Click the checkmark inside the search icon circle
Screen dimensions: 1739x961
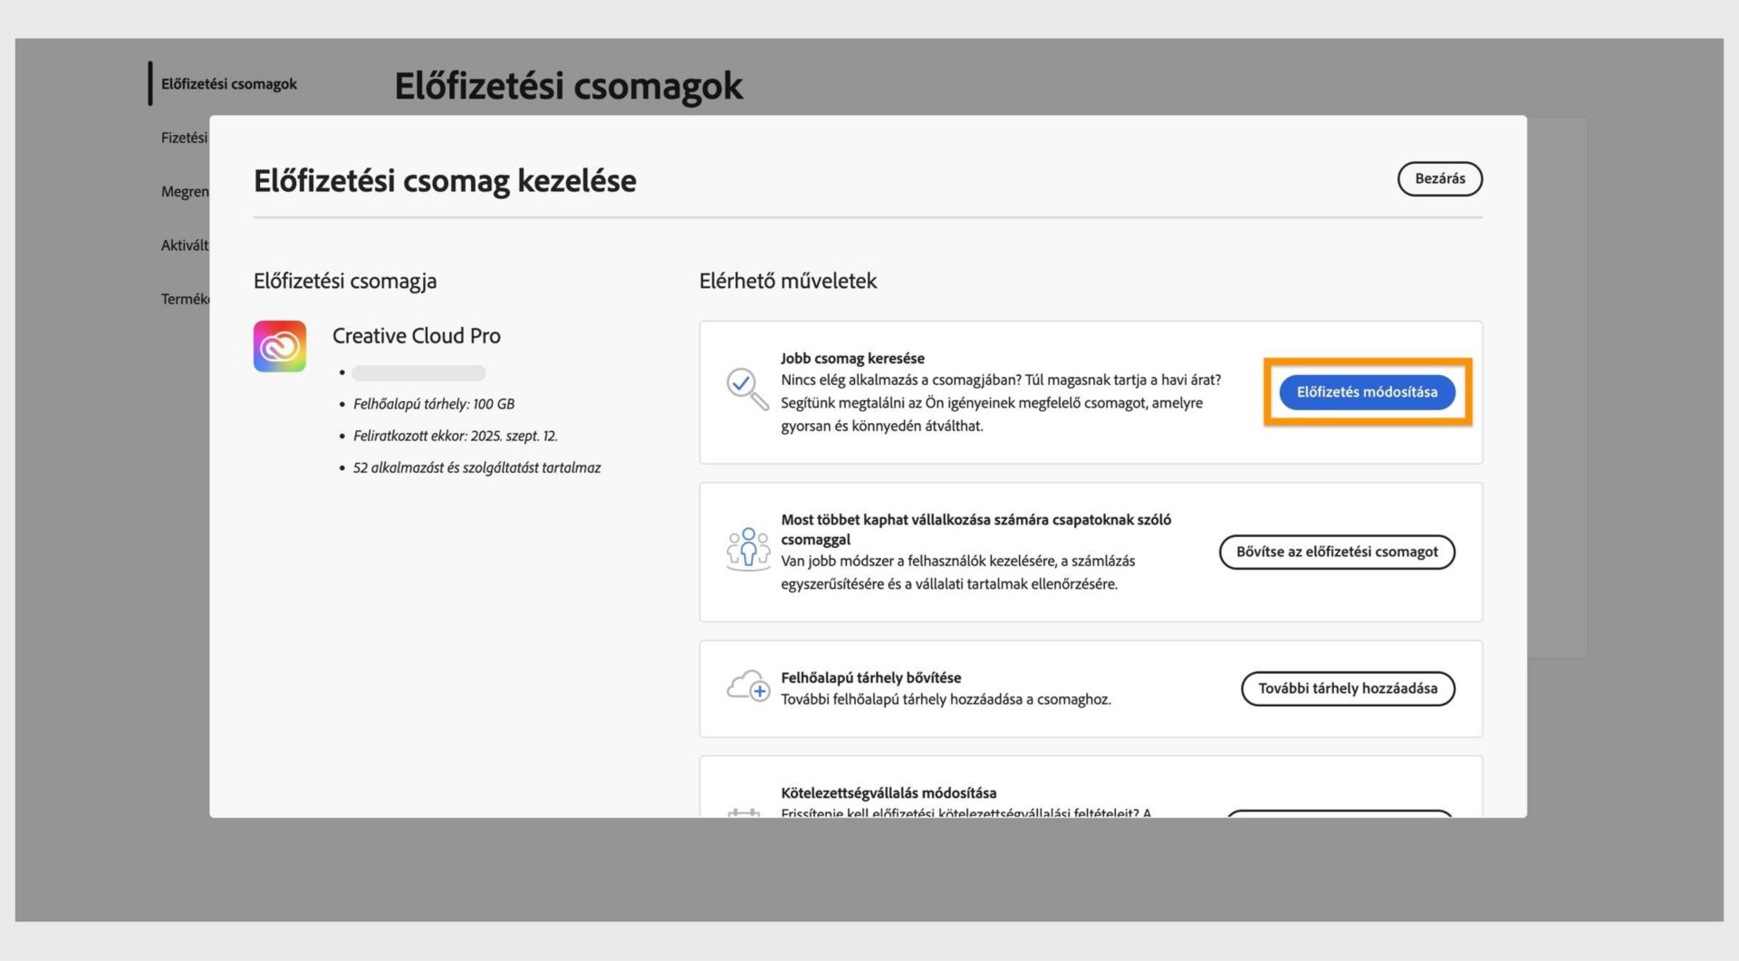tap(743, 384)
